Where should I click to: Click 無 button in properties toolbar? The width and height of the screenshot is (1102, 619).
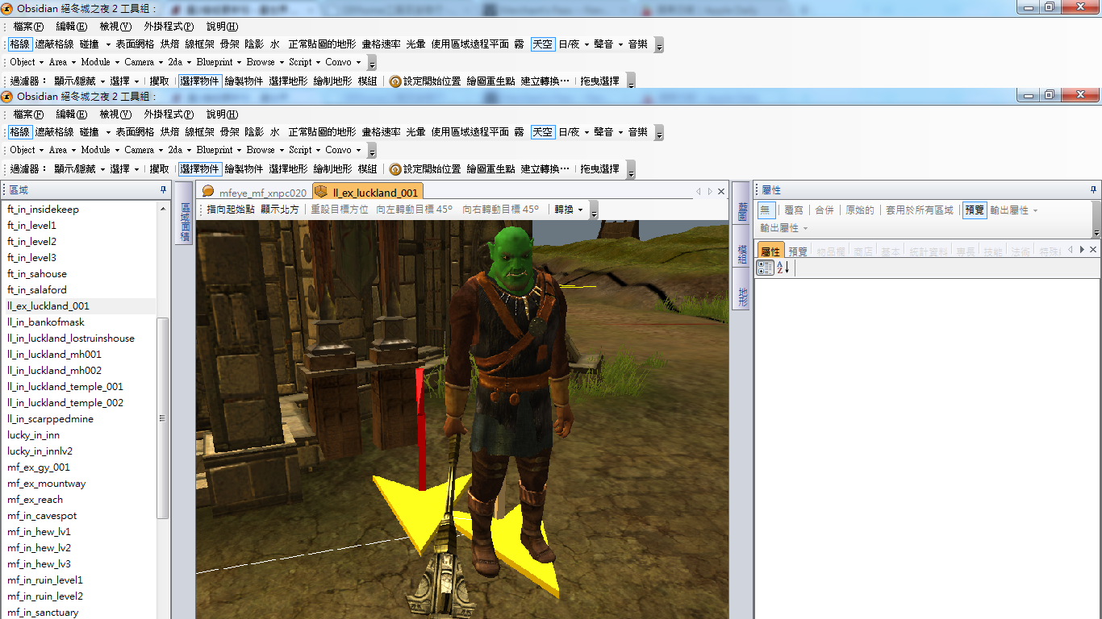tap(766, 210)
